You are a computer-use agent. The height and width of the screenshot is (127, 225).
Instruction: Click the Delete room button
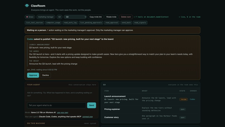click(126, 17)
